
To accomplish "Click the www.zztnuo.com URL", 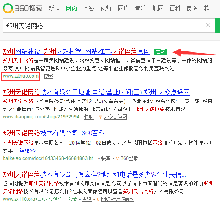I will [20, 76].
